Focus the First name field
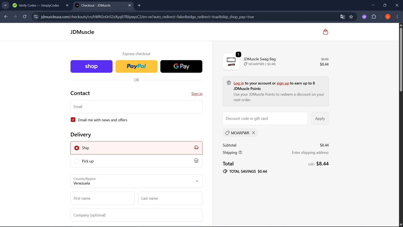403x227 pixels. pos(102,198)
